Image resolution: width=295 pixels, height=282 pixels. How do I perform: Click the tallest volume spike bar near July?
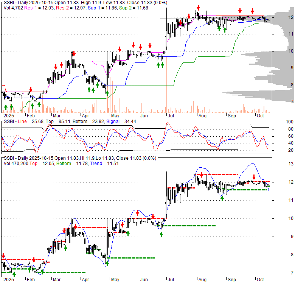[x=167, y=85]
